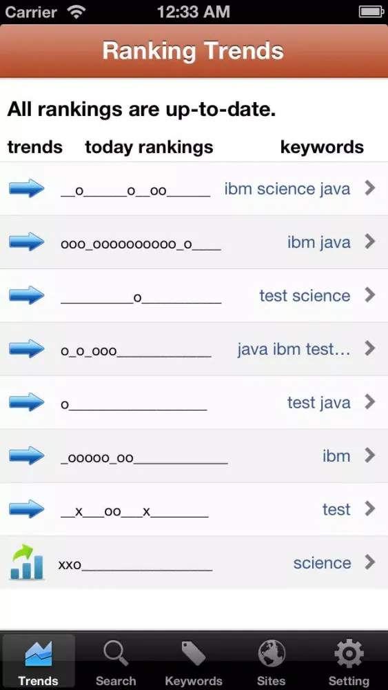This screenshot has height=690, width=388.
Task: Tap the 'keywords' column header
Action: pyautogui.click(x=322, y=147)
